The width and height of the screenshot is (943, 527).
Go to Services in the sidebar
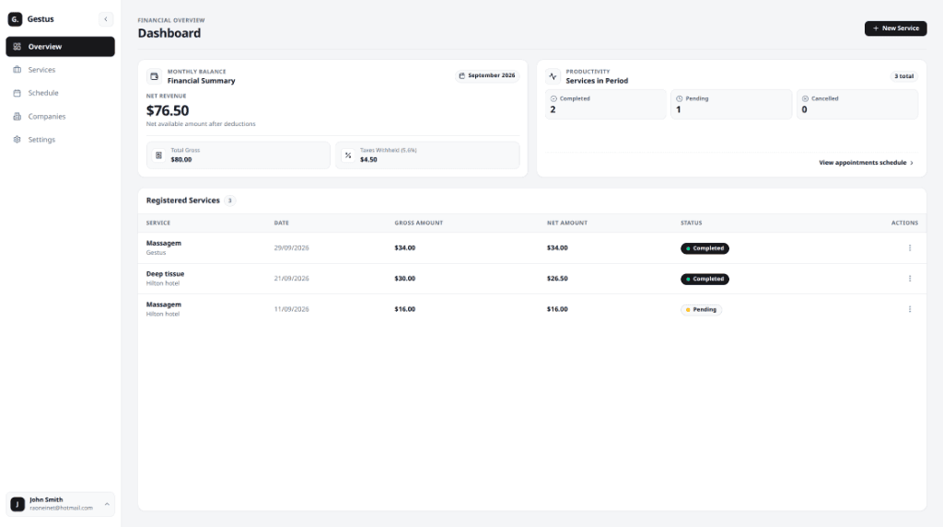[x=60, y=70]
